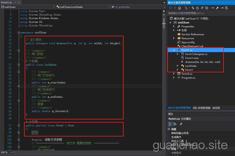235x156 pixels.
Task: Pin the Form1.cs editor tab
Action: [x=15, y=2]
